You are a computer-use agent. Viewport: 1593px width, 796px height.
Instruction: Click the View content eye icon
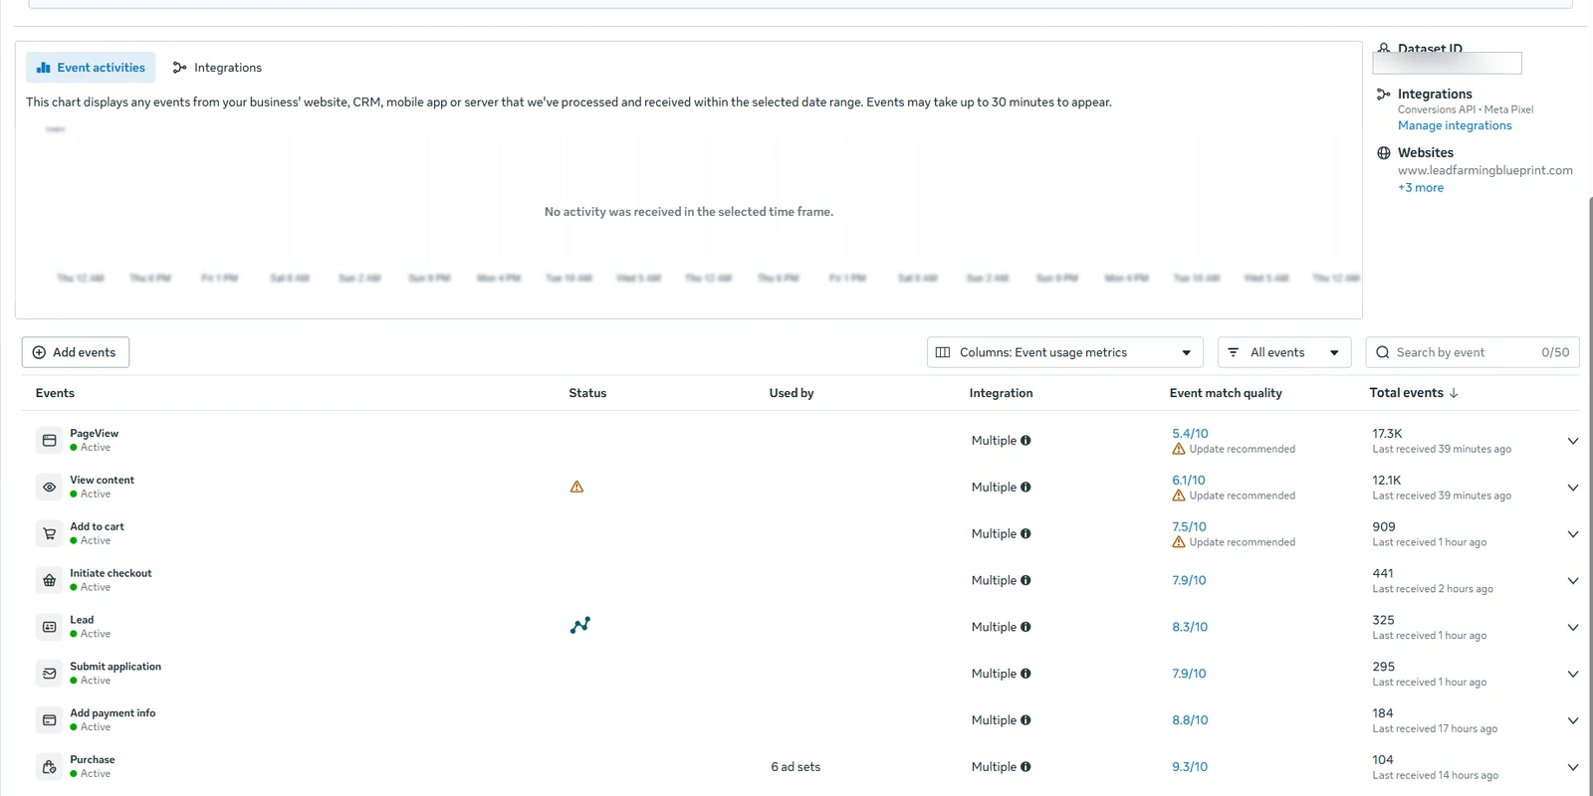click(49, 487)
